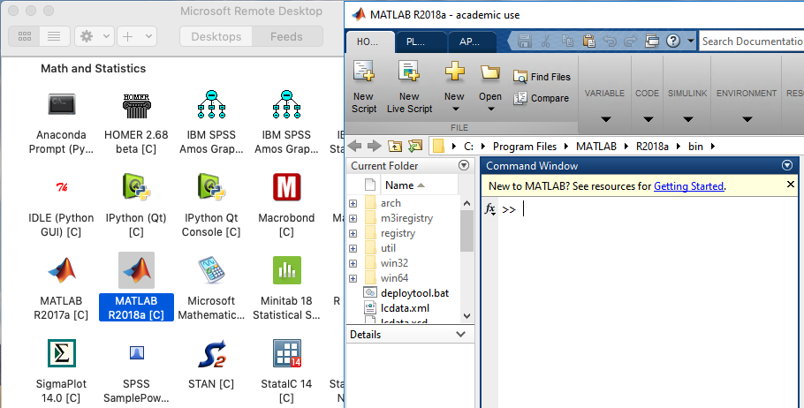
Task: Select Desktops tab in Remote Desktop
Action: click(x=216, y=37)
